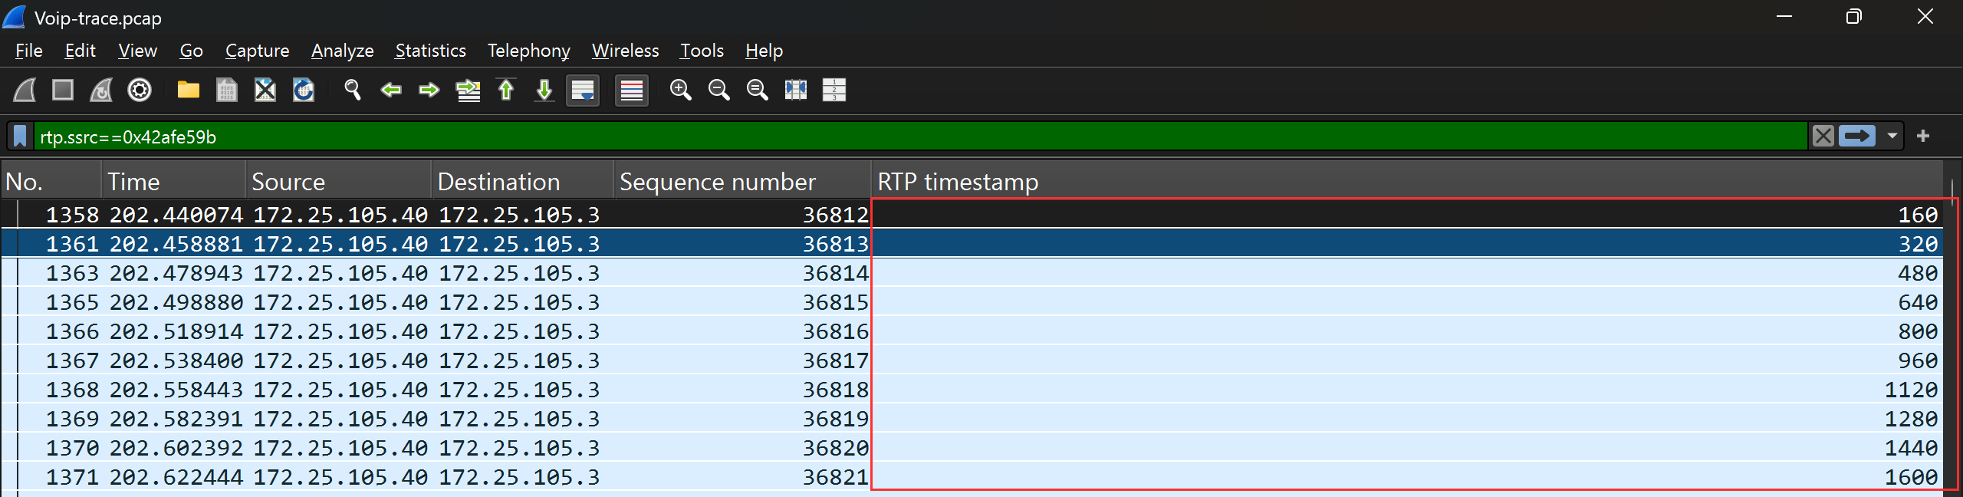Start capture with the shark fin icon
Screen dimensions: 1963x497
coord(25,91)
